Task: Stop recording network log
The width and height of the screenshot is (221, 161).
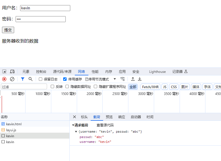Action: point(4,79)
